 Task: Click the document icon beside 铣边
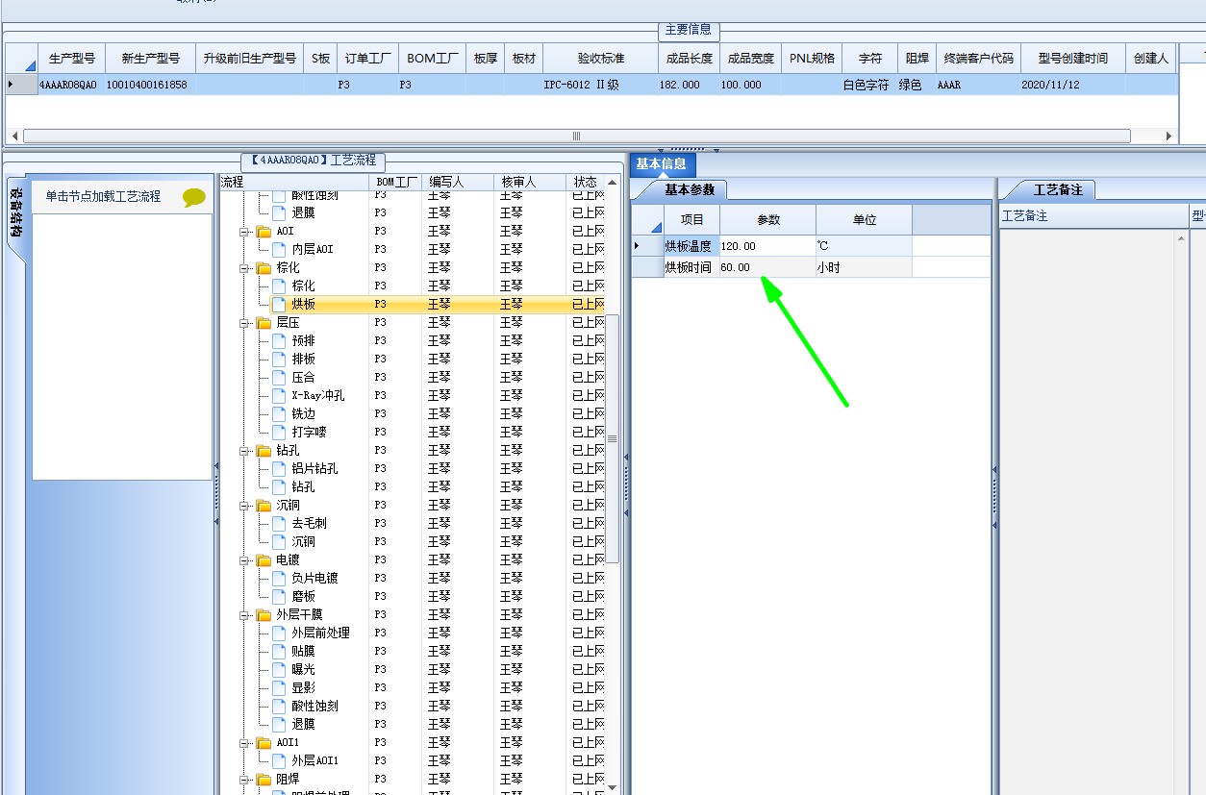coord(279,413)
